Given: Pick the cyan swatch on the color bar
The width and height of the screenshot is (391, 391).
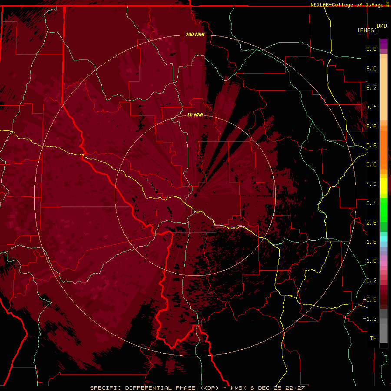Looking at the screenshot, I should (x=384, y=239).
